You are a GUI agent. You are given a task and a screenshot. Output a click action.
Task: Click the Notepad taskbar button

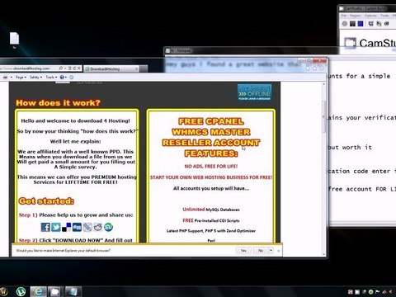(x=73, y=291)
